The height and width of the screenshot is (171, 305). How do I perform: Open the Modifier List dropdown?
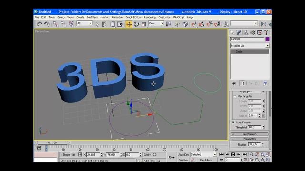tap(250, 46)
